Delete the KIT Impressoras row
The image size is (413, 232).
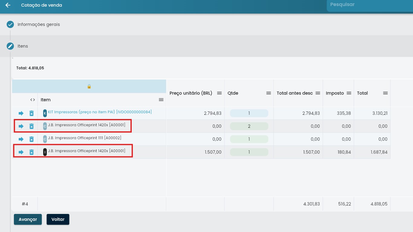click(x=31, y=113)
